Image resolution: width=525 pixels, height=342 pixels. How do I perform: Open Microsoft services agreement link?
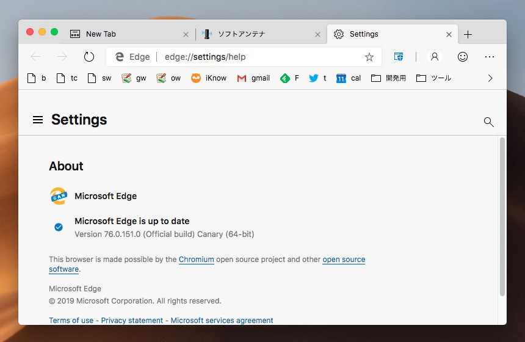coord(222,321)
